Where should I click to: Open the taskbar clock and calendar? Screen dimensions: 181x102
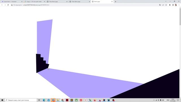pyautogui.click(x=173, y=100)
